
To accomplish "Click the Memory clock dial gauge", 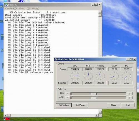I will pyautogui.click(x=100, y=76).
